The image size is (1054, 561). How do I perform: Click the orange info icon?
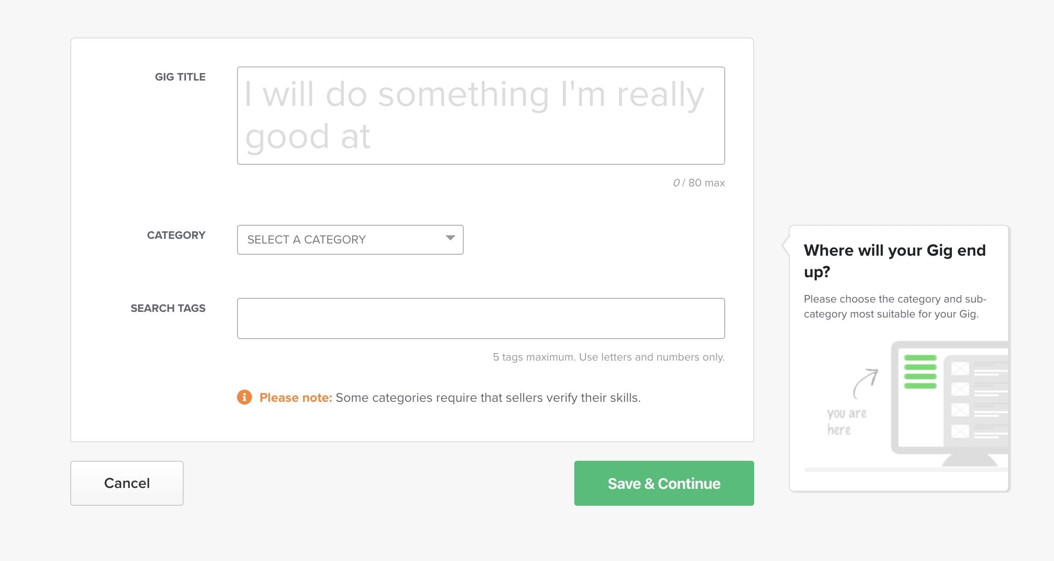[244, 397]
